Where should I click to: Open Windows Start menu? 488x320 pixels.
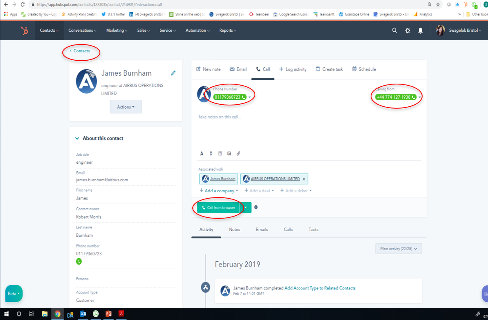[x=6, y=314]
